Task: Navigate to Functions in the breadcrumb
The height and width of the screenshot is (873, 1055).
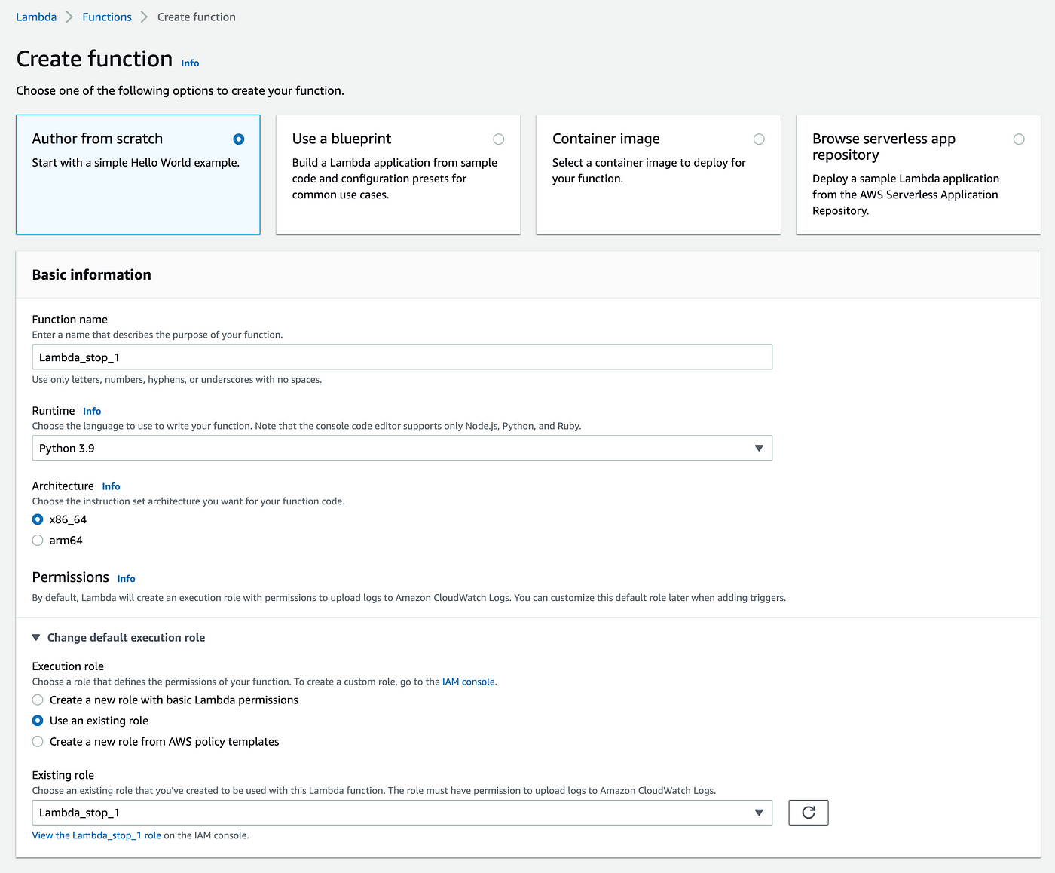Action: point(107,17)
